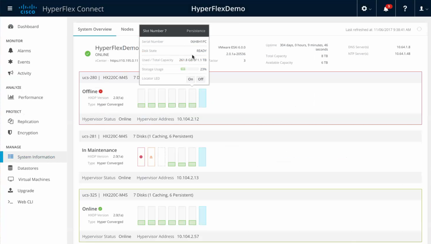431x244 pixels.
Task: Select the System Overview tab
Action: point(95,29)
